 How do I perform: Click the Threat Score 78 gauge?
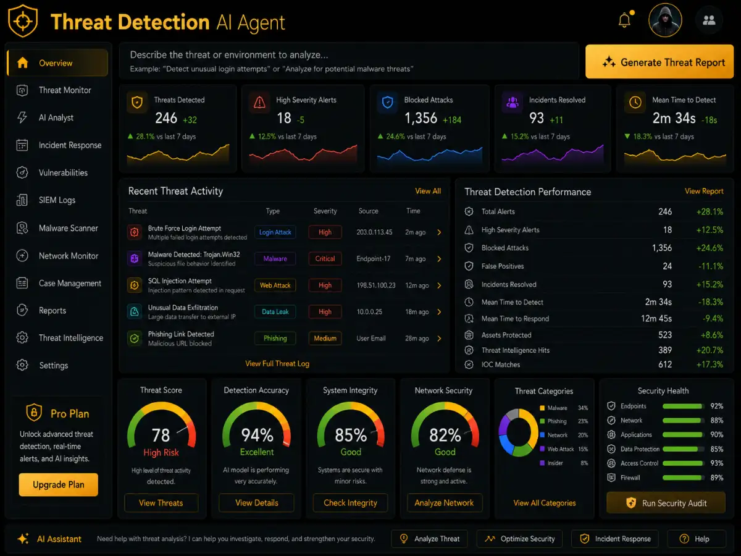pos(161,426)
